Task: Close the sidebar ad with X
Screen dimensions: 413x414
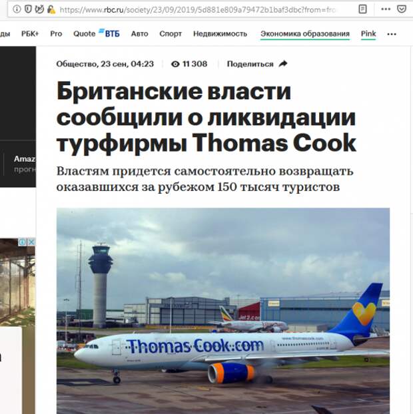Action: 31,242
